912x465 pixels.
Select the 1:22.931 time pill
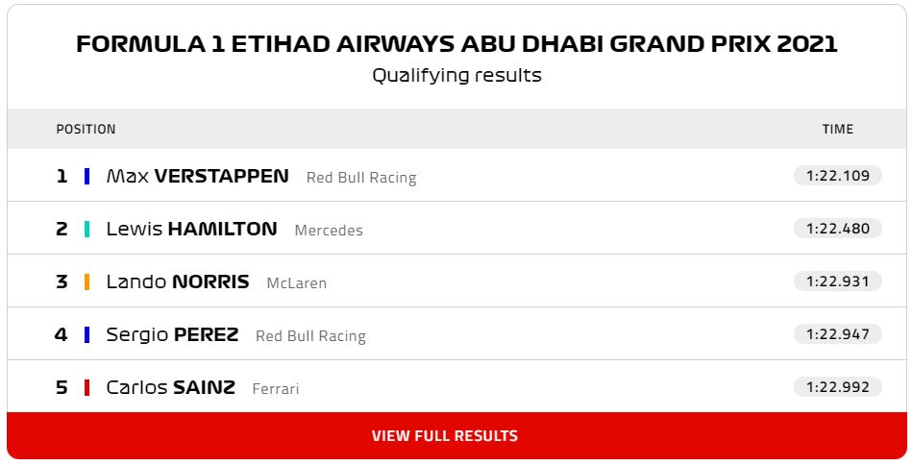[837, 281]
